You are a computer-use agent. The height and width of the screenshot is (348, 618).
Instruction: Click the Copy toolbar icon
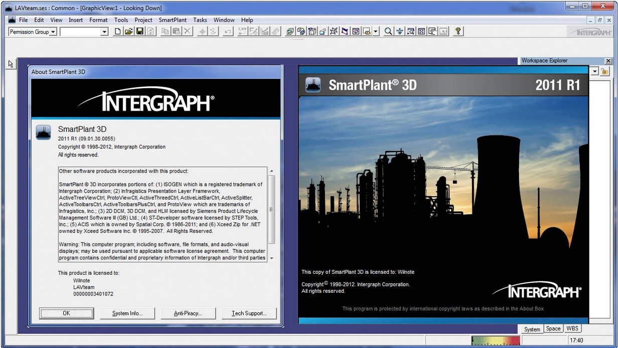[166, 32]
